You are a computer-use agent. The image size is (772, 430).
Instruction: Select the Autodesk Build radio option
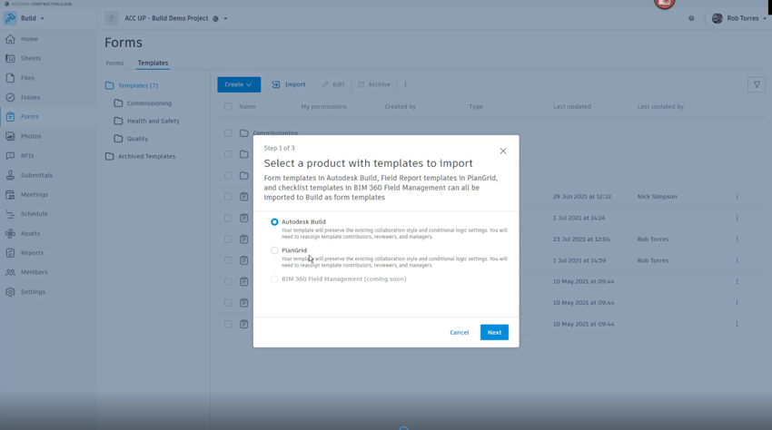pyautogui.click(x=274, y=222)
